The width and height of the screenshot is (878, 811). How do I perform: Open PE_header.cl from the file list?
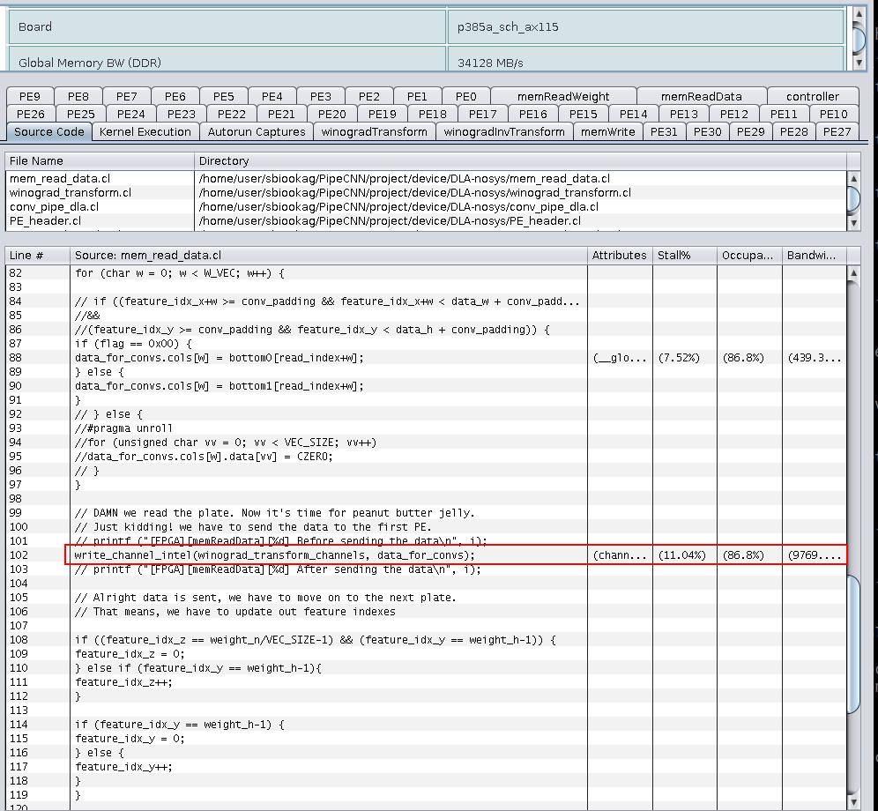(45, 220)
